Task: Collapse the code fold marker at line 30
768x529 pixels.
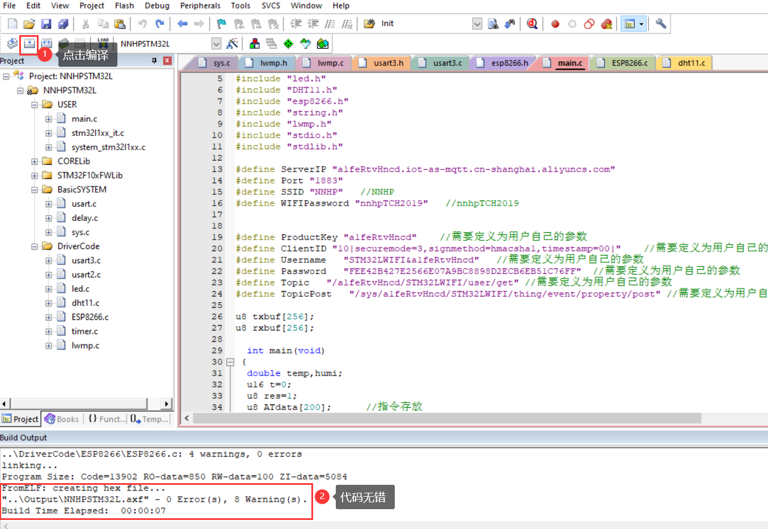Action: pos(230,362)
